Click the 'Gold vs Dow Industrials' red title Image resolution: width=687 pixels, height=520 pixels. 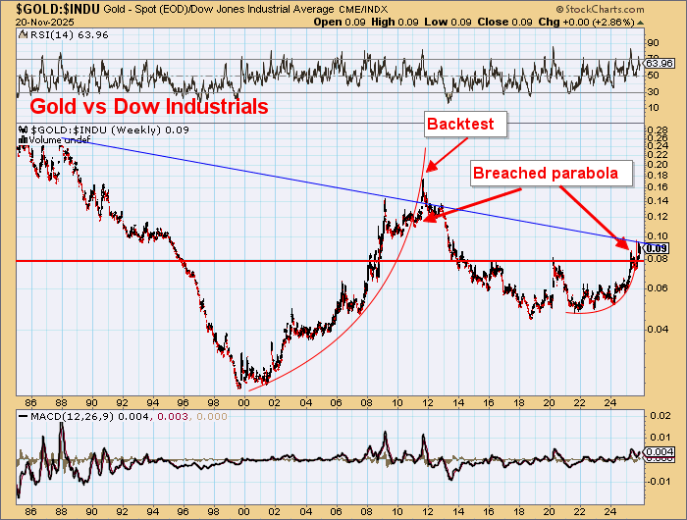pos(149,107)
